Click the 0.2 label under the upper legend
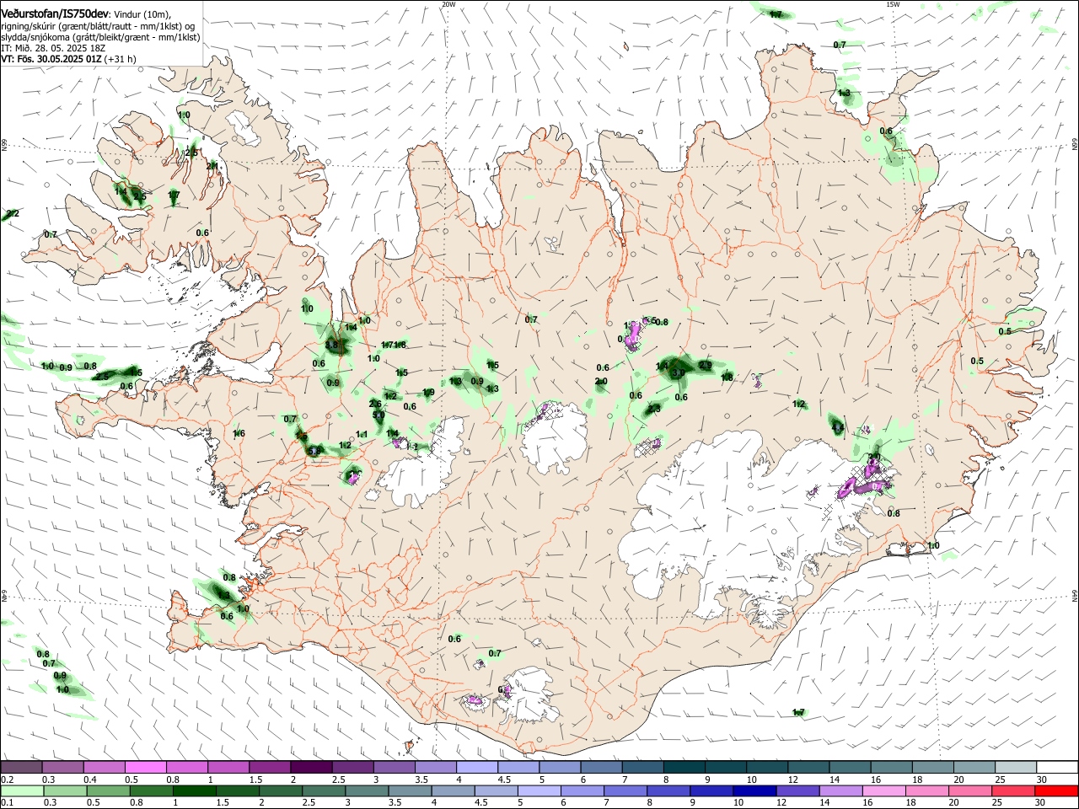Screen dimensions: 1079x809 [x=6, y=780]
